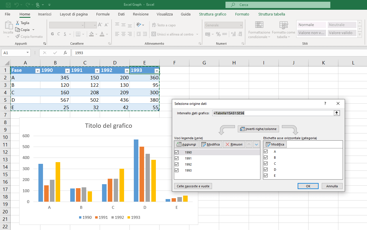Click the accounting number format icon
Viewport: 367px width, 230px height.
coord(208,34)
